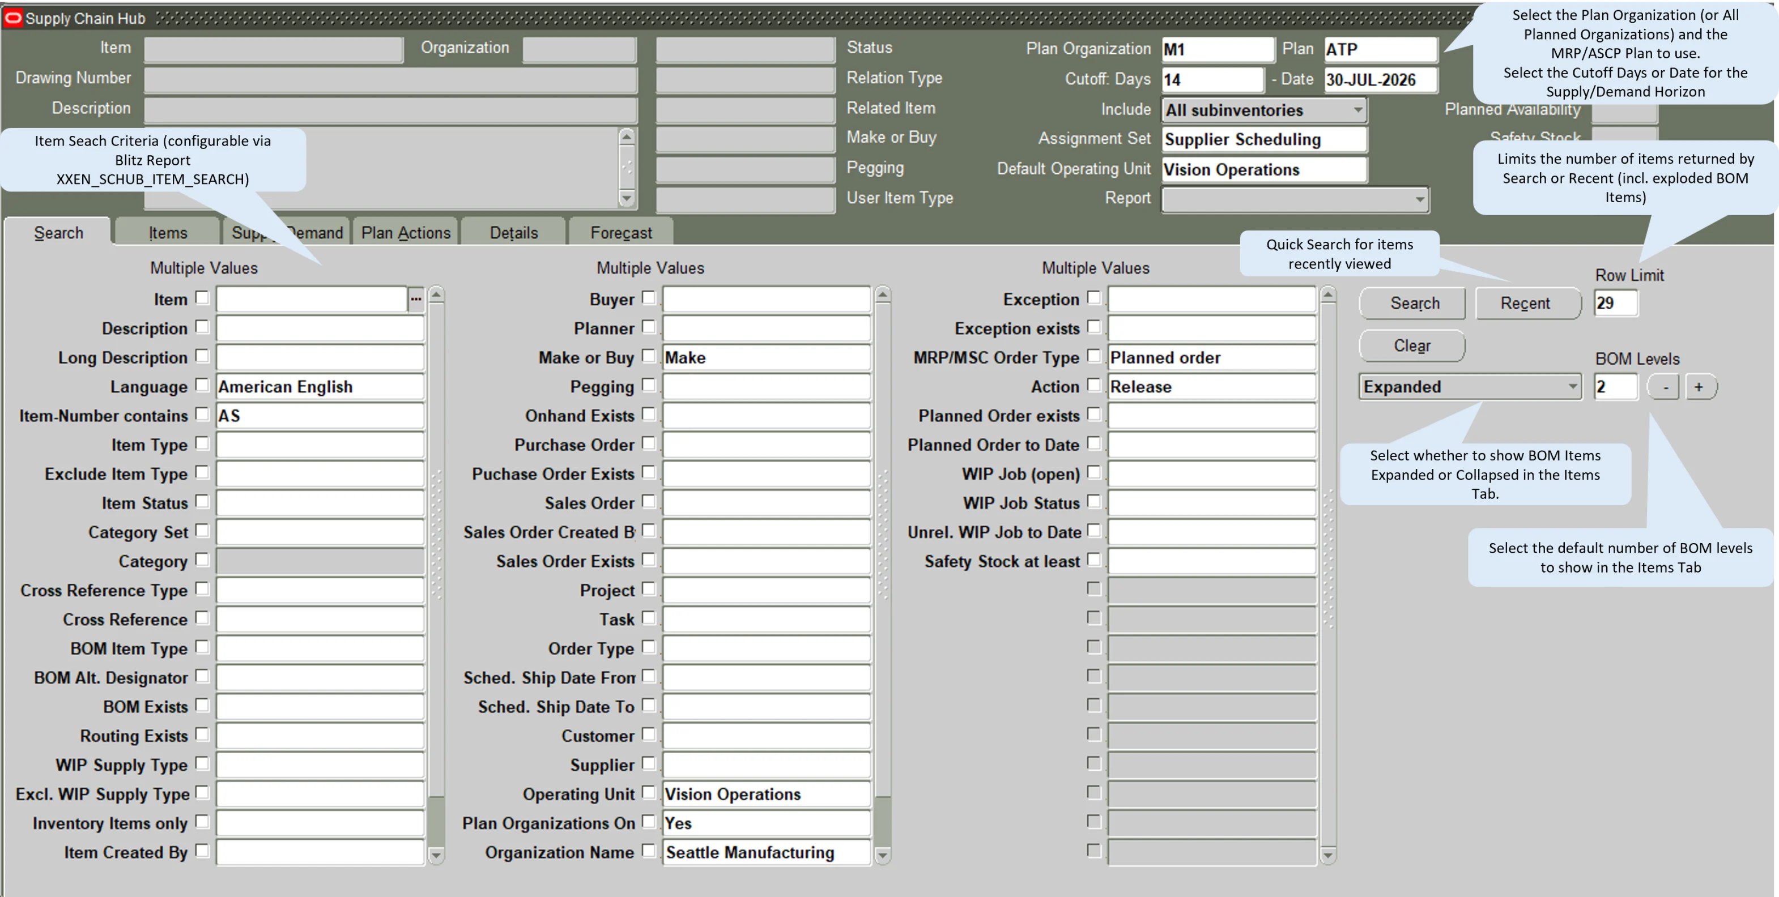Click the BOM Levels value field
Screen dimensions: 1779x897
click(x=1615, y=387)
